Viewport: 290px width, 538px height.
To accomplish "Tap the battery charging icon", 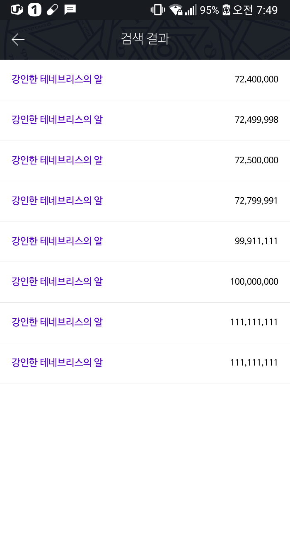I will point(226,10).
